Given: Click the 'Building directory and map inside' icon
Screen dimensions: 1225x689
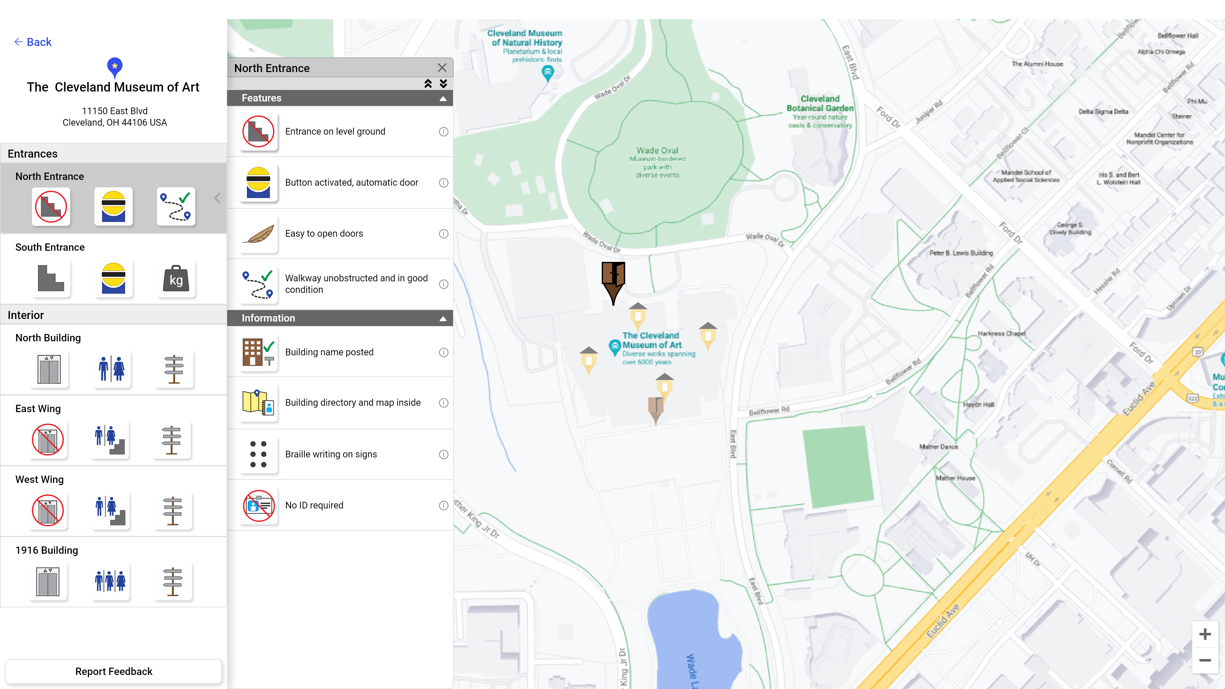Looking at the screenshot, I should pyautogui.click(x=258, y=402).
